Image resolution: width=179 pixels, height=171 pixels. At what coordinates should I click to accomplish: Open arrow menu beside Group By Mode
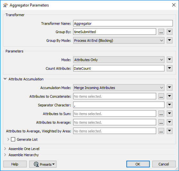(169, 40)
